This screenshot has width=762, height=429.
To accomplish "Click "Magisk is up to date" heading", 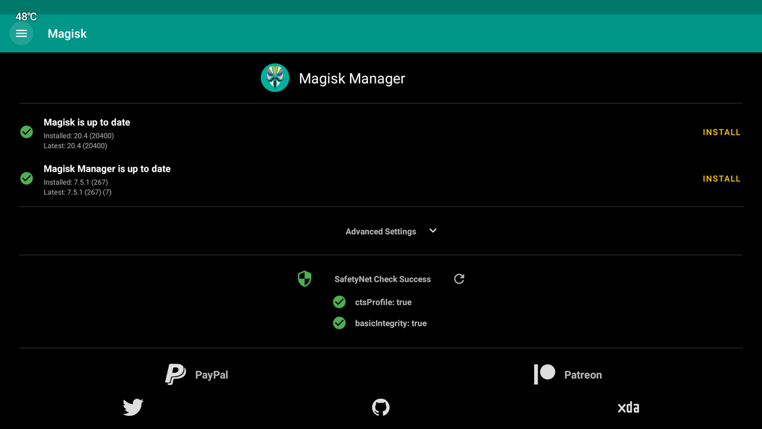I will [x=87, y=122].
